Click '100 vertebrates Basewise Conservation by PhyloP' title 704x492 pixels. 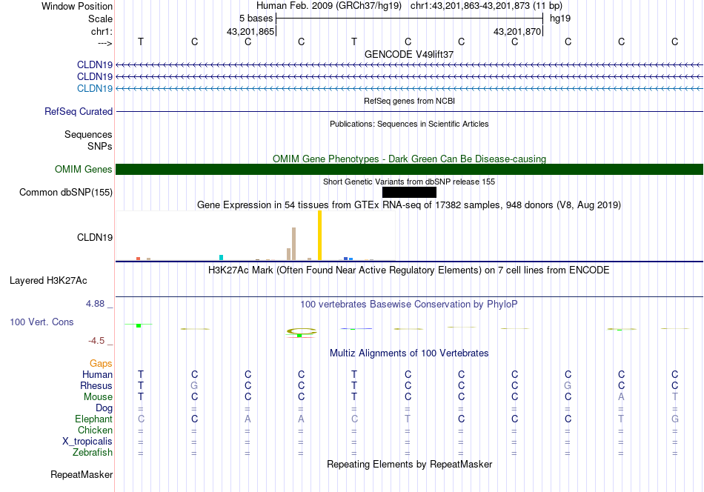click(409, 305)
